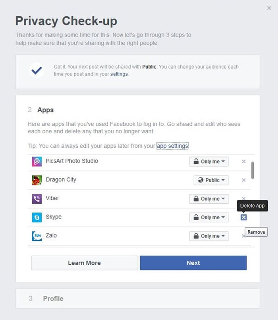Remove Dragon City using X icon
278x320 pixels.
(x=243, y=180)
